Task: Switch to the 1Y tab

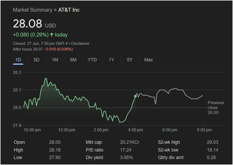Action: 111,60
